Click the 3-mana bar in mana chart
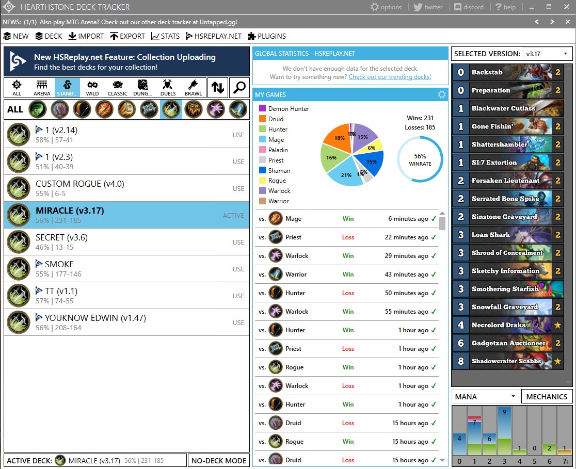This screenshot has height=469, width=576. tap(504, 430)
